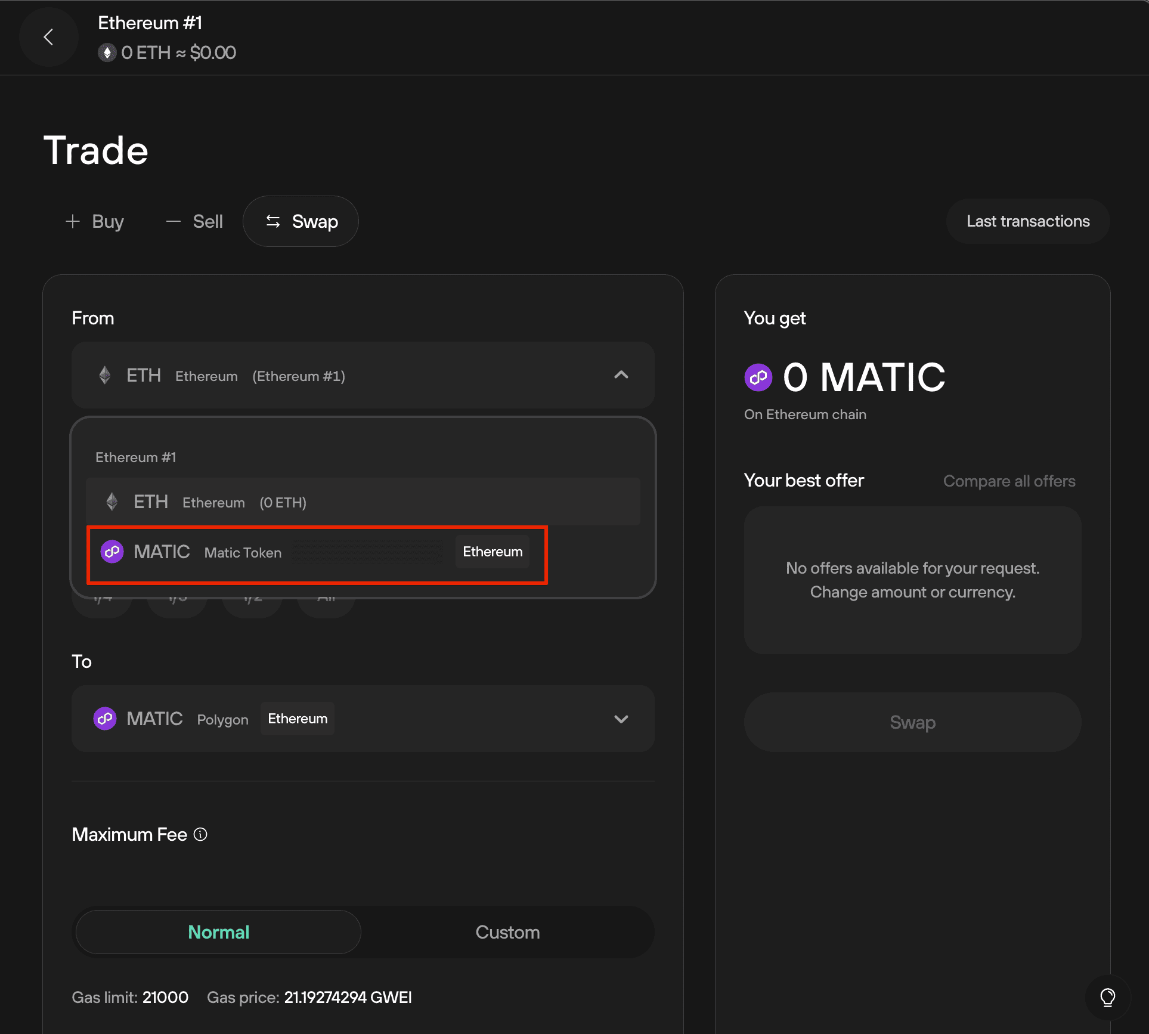Click the Ethereum tag on MATIC row
This screenshot has width=1149, height=1034.
tap(493, 552)
